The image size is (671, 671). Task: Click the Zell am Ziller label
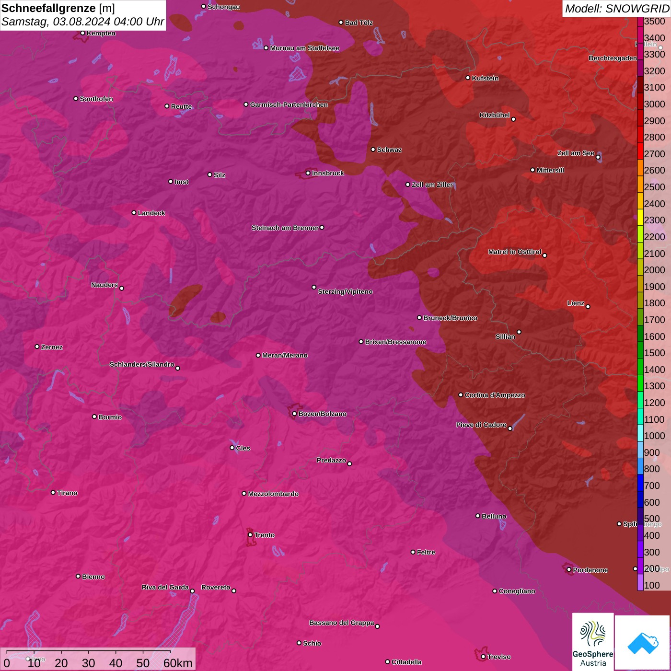point(432,185)
